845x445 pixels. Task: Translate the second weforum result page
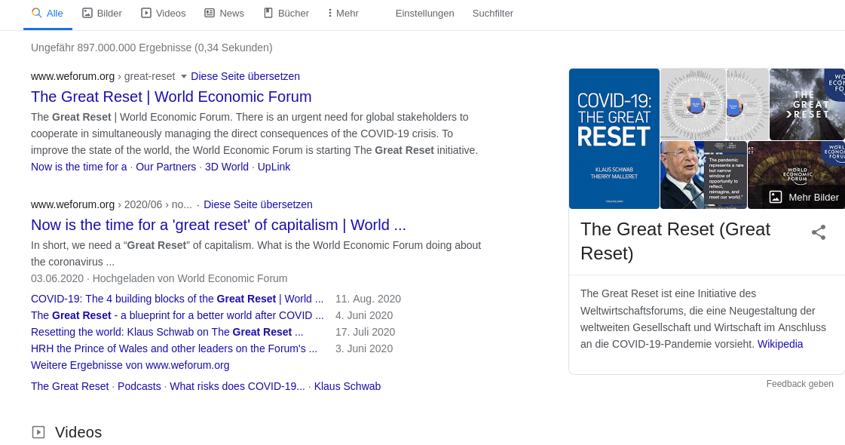pos(258,205)
